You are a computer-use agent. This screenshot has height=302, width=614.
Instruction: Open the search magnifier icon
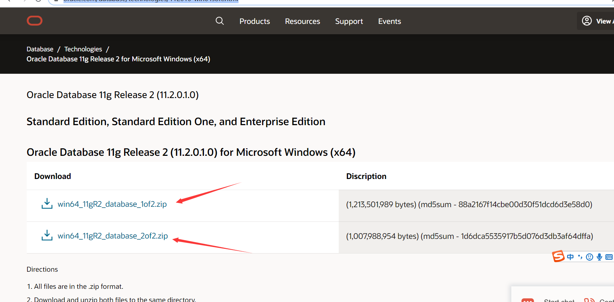pyautogui.click(x=220, y=21)
